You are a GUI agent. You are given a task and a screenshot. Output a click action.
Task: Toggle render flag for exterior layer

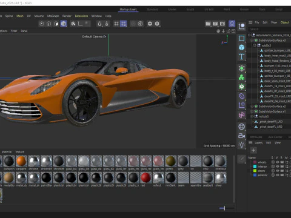click(282, 175)
